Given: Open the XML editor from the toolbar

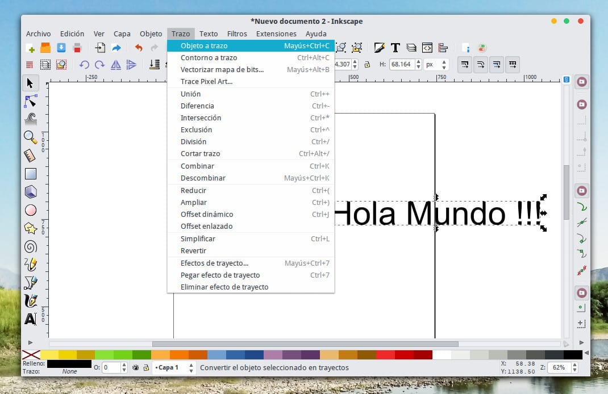Looking at the screenshot, I should 427,48.
